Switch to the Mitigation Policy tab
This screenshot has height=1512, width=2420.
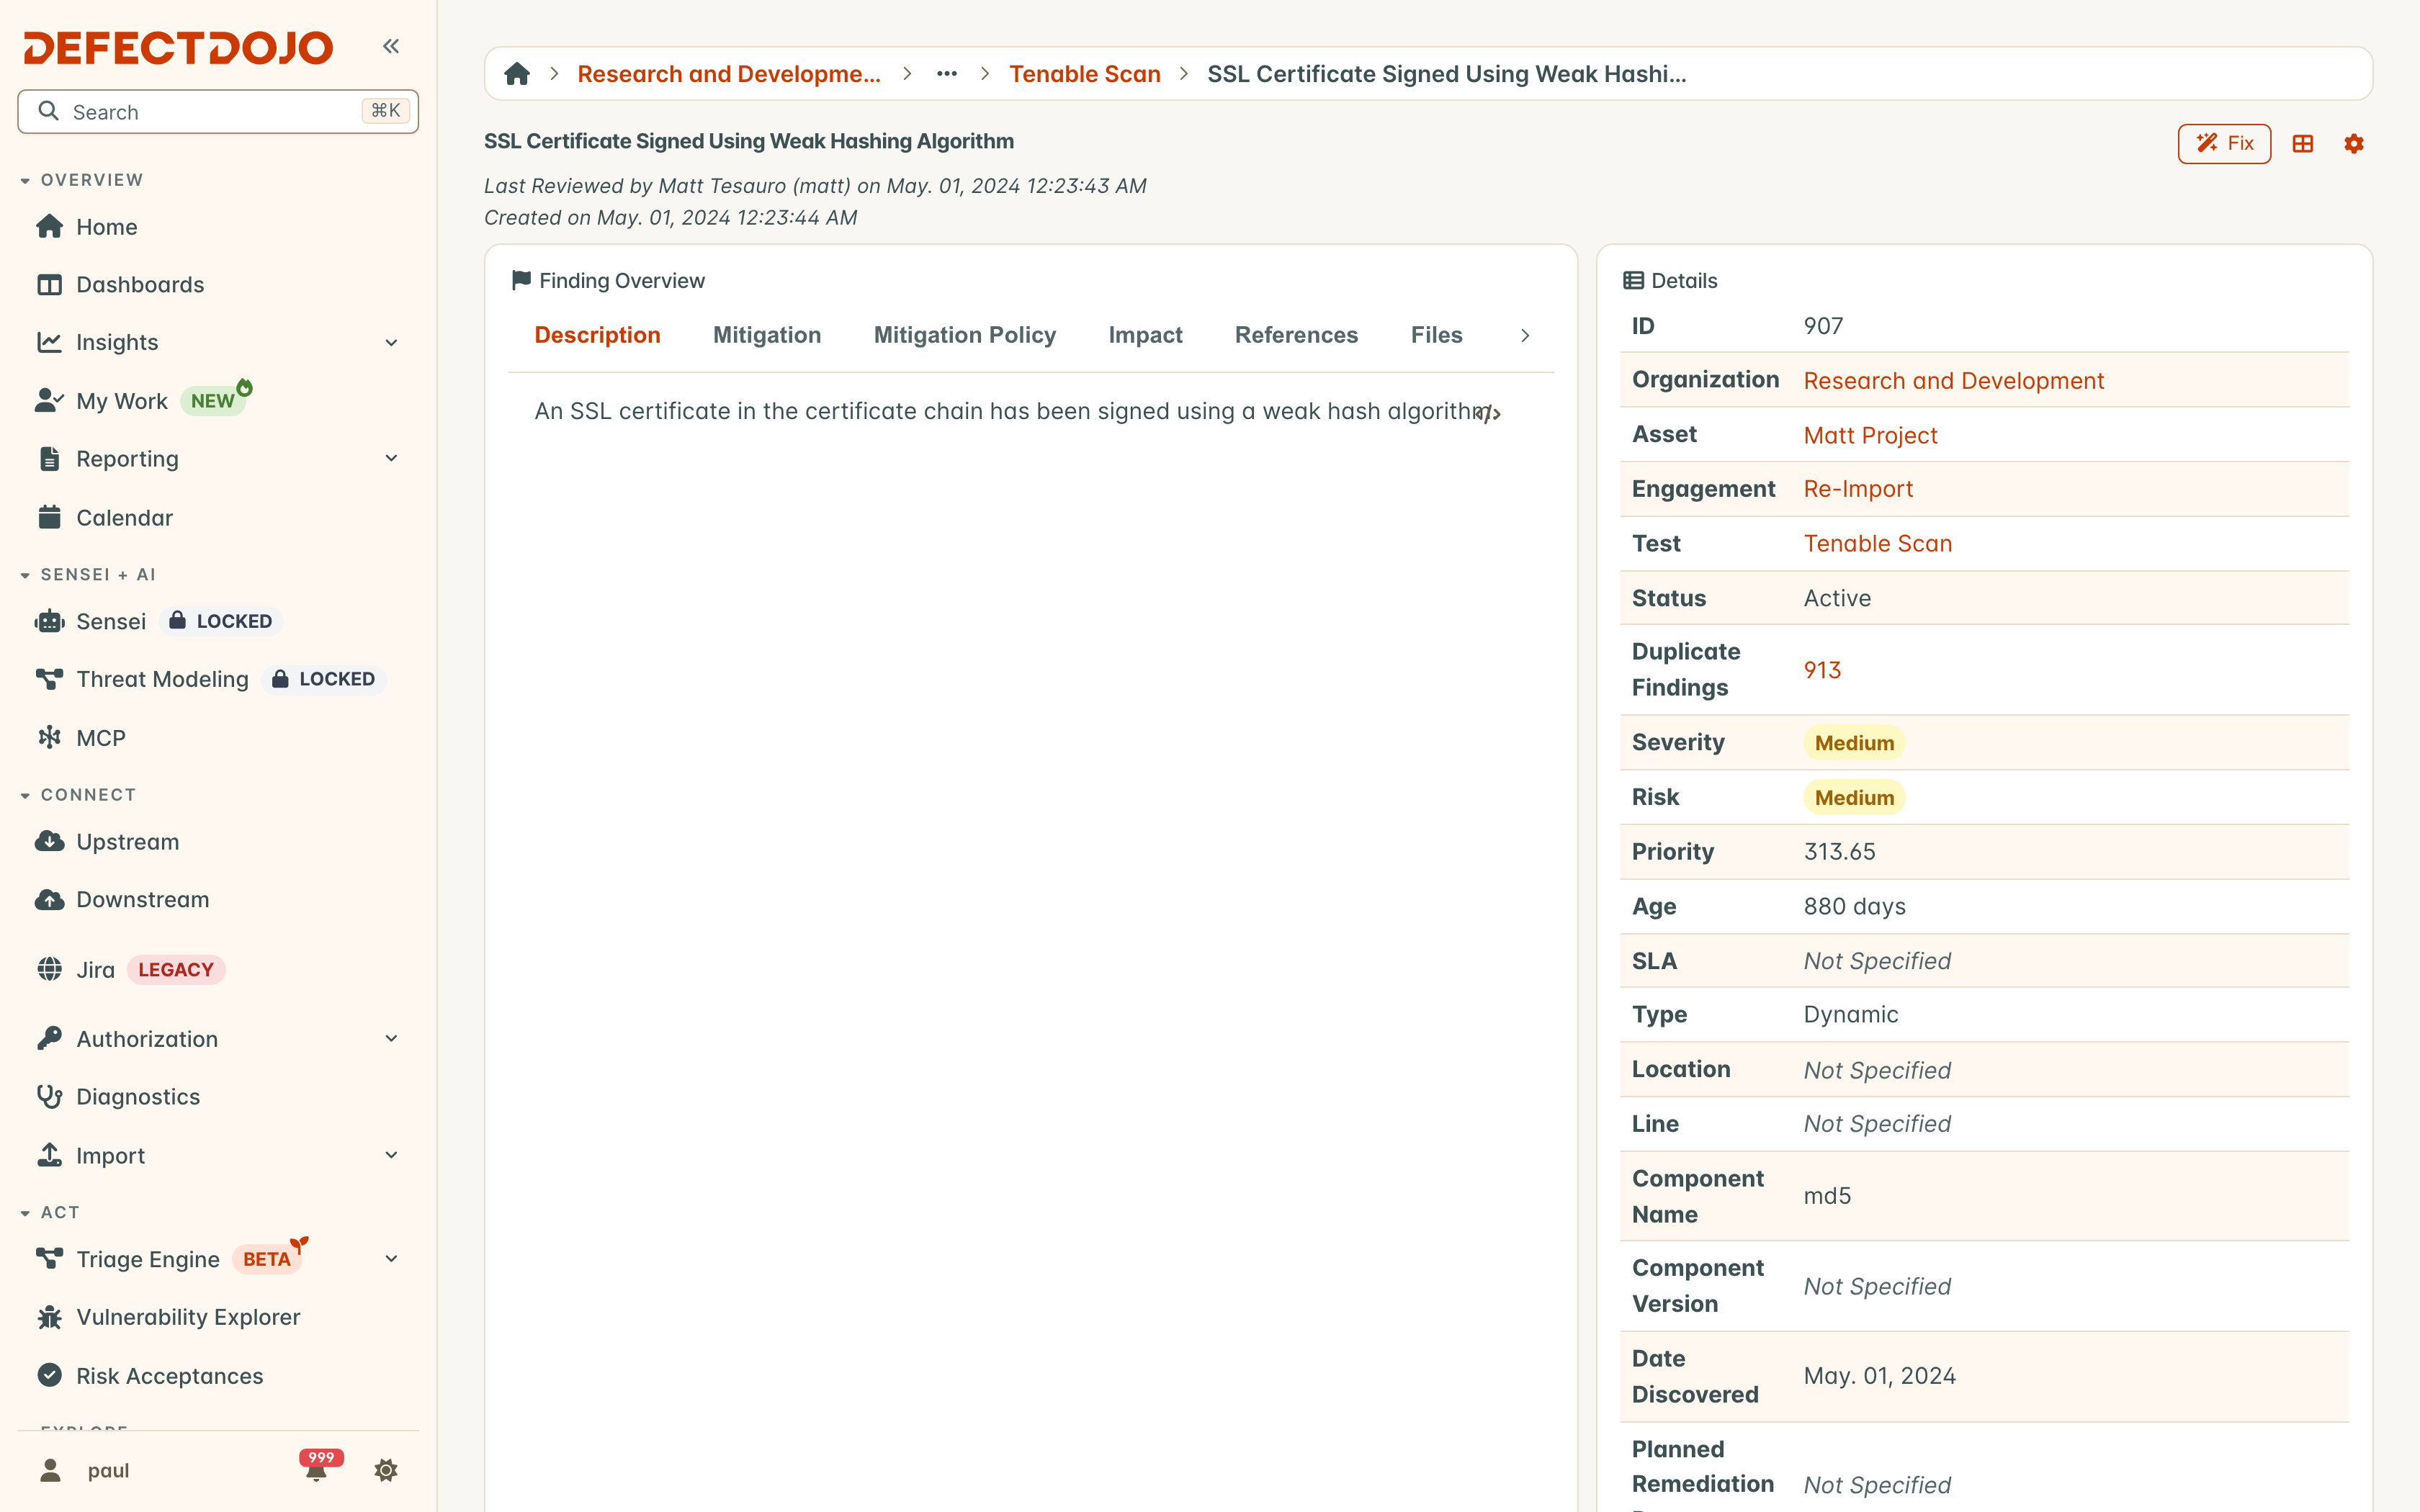point(965,336)
